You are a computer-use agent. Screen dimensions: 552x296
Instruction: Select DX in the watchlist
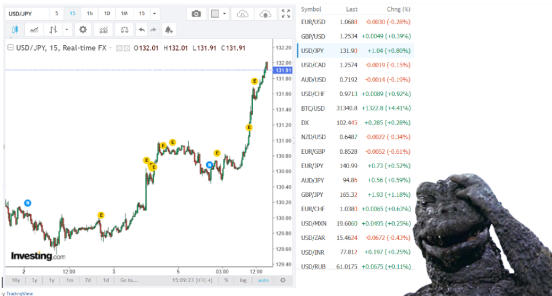pyautogui.click(x=356, y=123)
